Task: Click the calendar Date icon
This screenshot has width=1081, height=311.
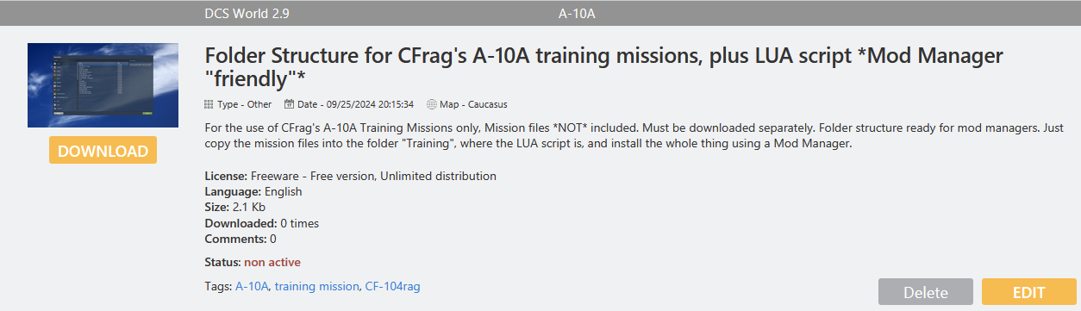Action: click(x=289, y=104)
